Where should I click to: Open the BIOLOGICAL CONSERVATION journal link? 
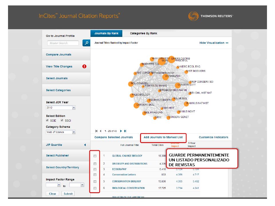point(128,188)
